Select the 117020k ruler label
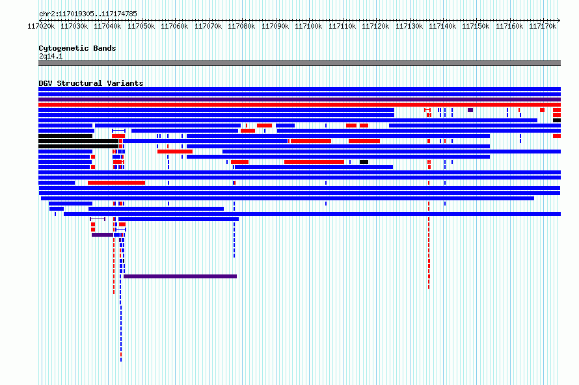This screenshot has width=579, height=385. 41,26
